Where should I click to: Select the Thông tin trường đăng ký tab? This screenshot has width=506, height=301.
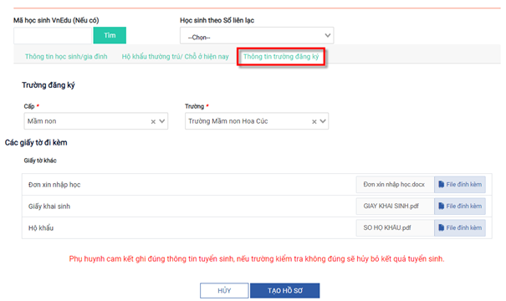click(281, 57)
